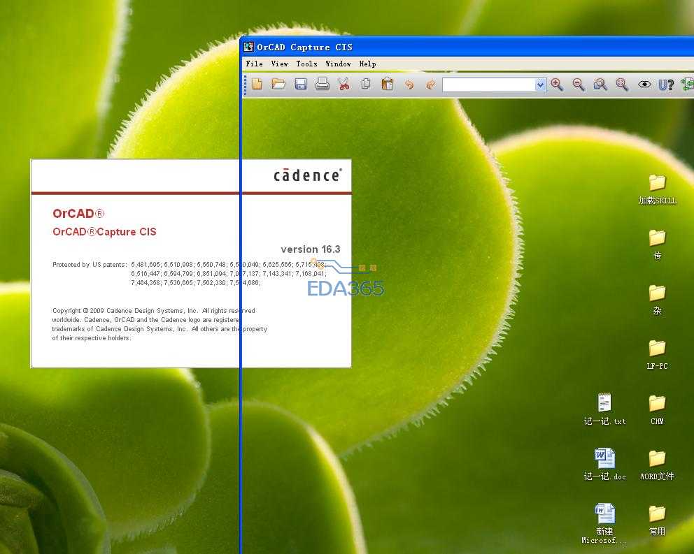Zoom to area magnifier icon

click(x=600, y=85)
